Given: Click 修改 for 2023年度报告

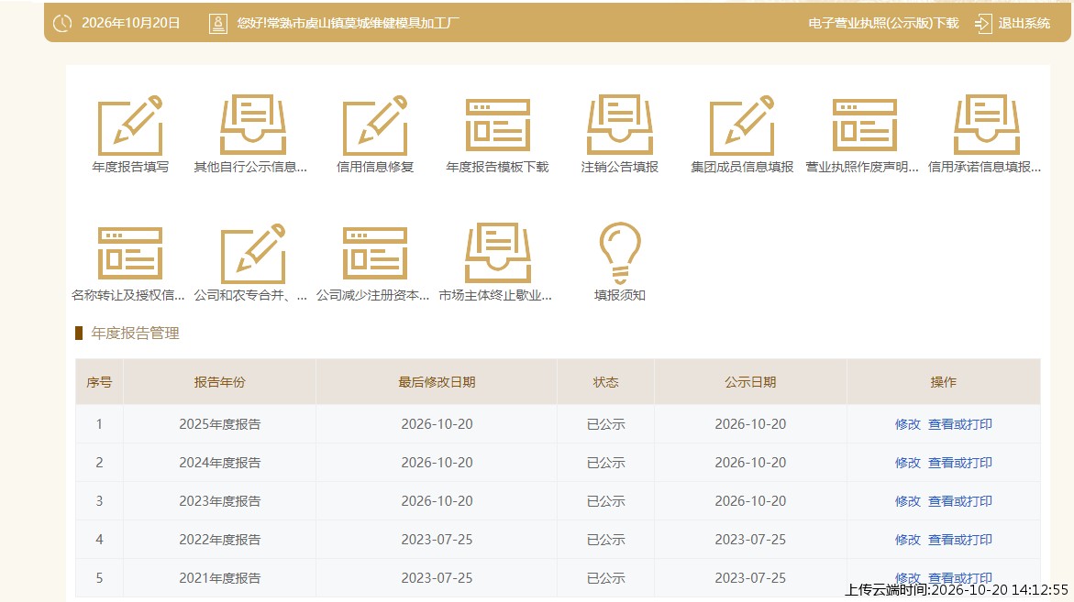Looking at the screenshot, I should tap(908, 501).
